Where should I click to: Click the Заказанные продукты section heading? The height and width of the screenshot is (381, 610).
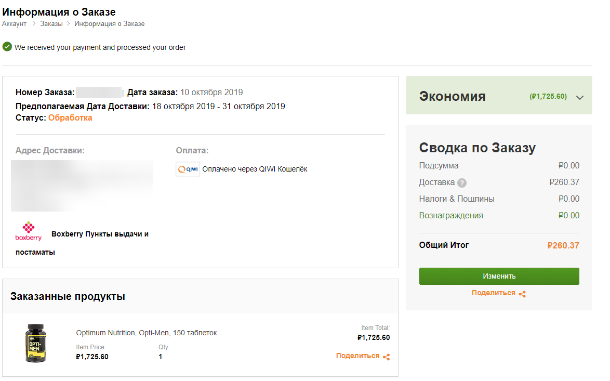pos(68,297)
